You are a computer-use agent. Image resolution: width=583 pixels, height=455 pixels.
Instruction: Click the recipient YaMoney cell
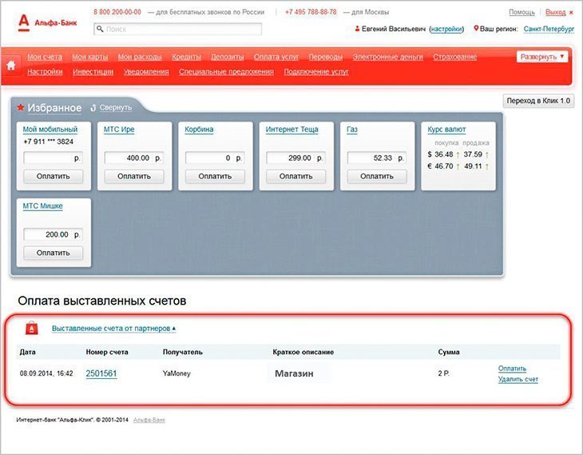click(176, 373)
